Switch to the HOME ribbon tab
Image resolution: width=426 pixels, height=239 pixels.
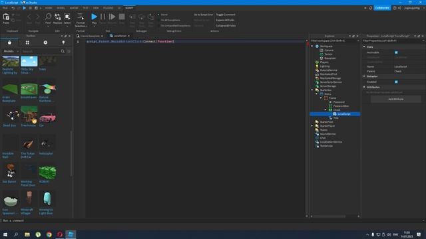point(49,8)
